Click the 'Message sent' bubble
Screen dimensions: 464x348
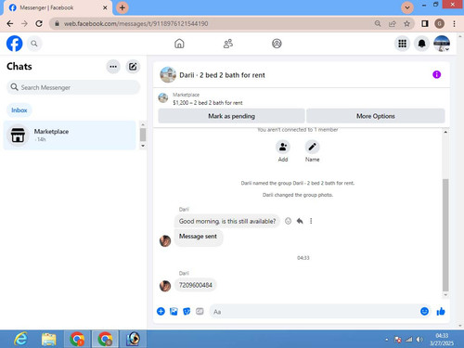click(198, 237)
